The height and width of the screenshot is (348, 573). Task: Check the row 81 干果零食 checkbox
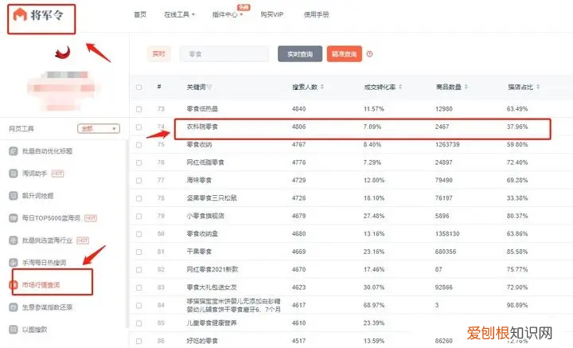(x=138, y=252)
